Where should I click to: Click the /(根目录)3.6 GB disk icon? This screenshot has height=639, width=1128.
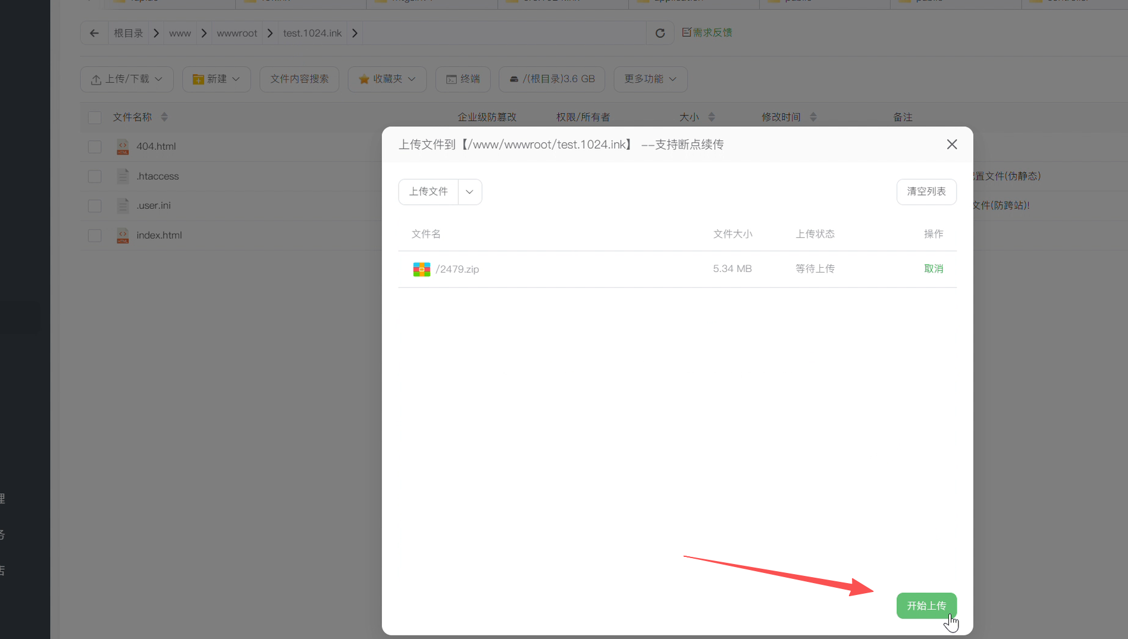pyautogui.click(x=513, y=79)
